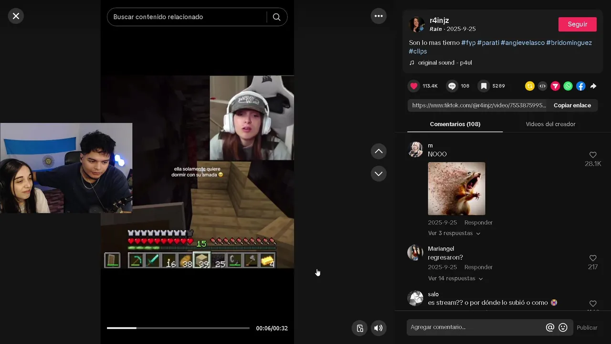Open squirrel image in m's comment
This screenshot has width=611, height=344.
pos(457,189)
